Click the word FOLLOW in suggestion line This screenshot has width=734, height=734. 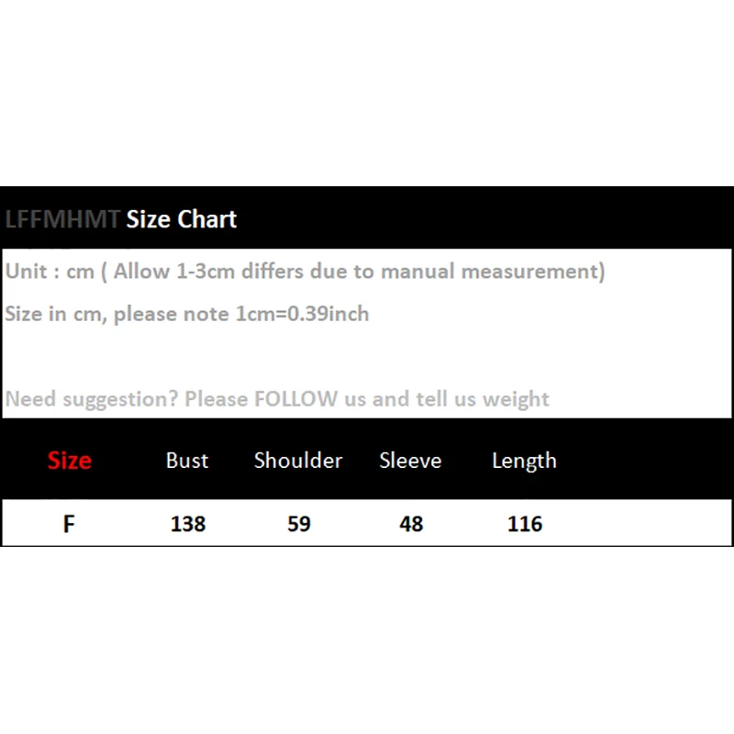pos(295,399)
